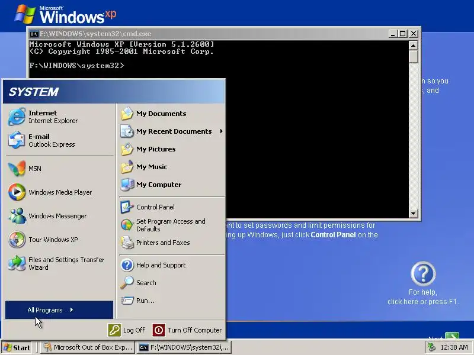Click the Search magnifying glass icon
Viewport: 474px width, 355px height.
coord(127,283)
